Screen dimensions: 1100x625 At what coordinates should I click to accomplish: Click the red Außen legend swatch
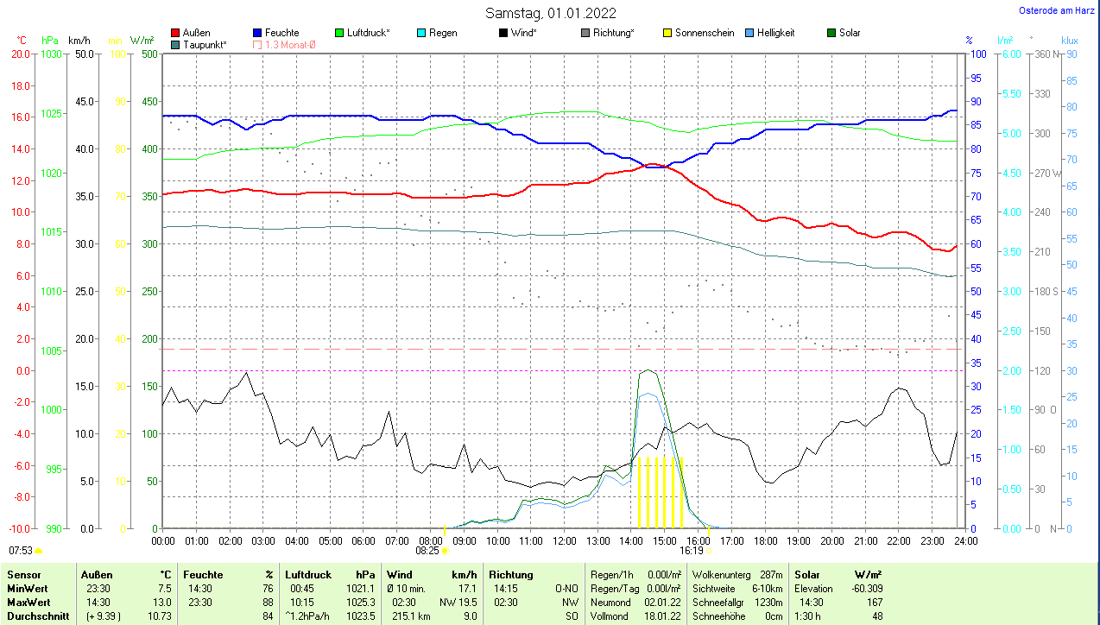176,33
